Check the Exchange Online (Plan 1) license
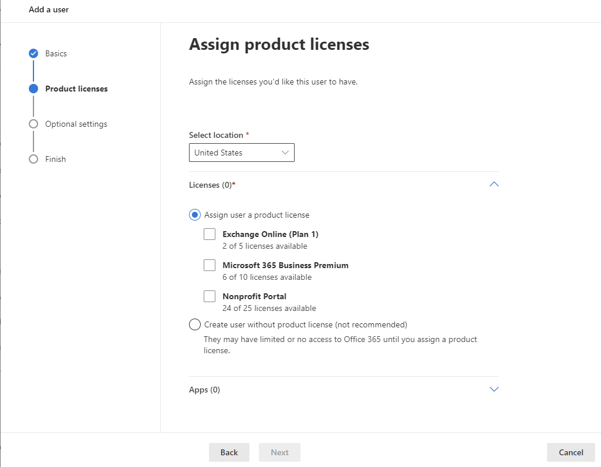The image size is (601, 467). (x=210, y=234)
